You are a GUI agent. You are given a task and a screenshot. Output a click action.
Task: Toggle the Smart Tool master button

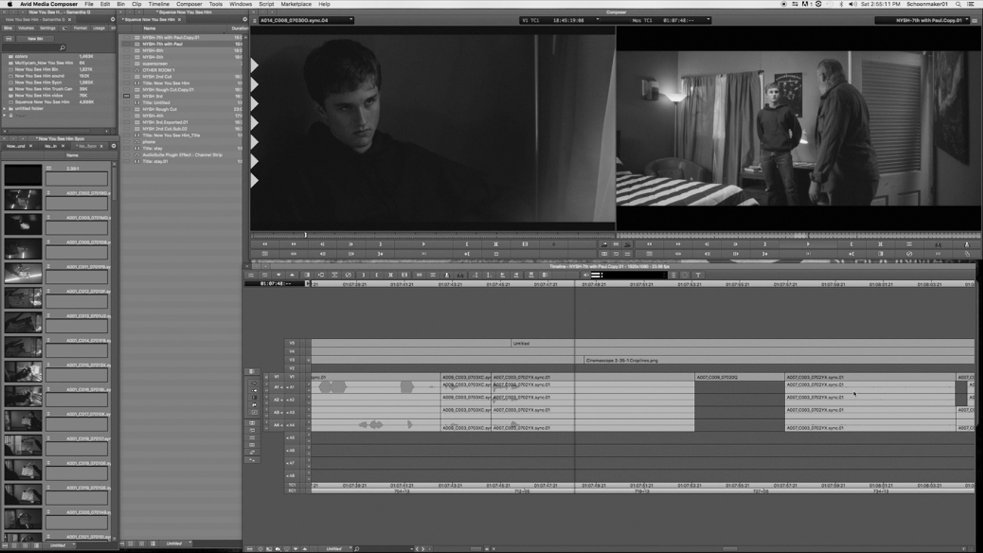click(251, 371)
